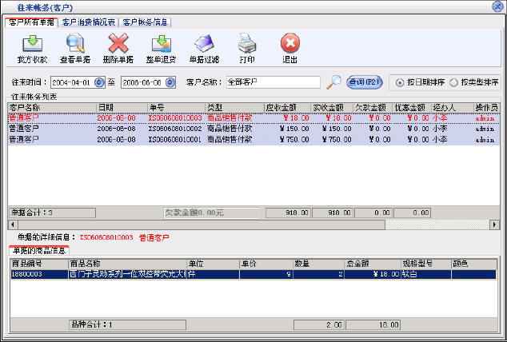Open 查看单据 view document tool

point(75,46)
